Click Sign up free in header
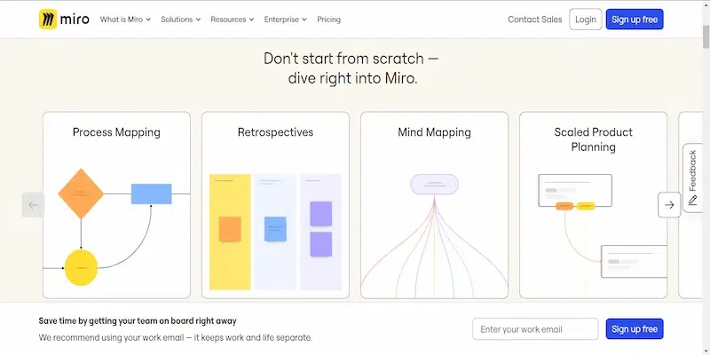Screen dimensions: 710x355 tap(635, 20)
